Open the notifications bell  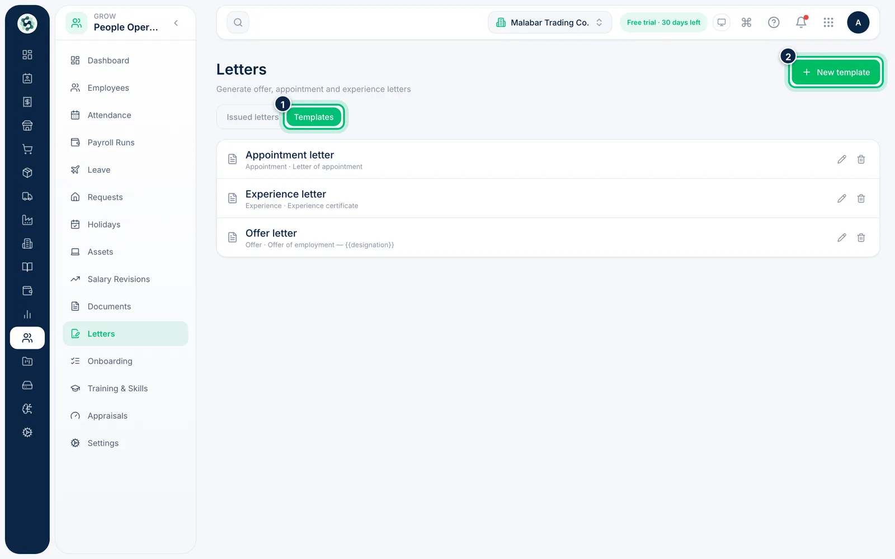[801, 22]
